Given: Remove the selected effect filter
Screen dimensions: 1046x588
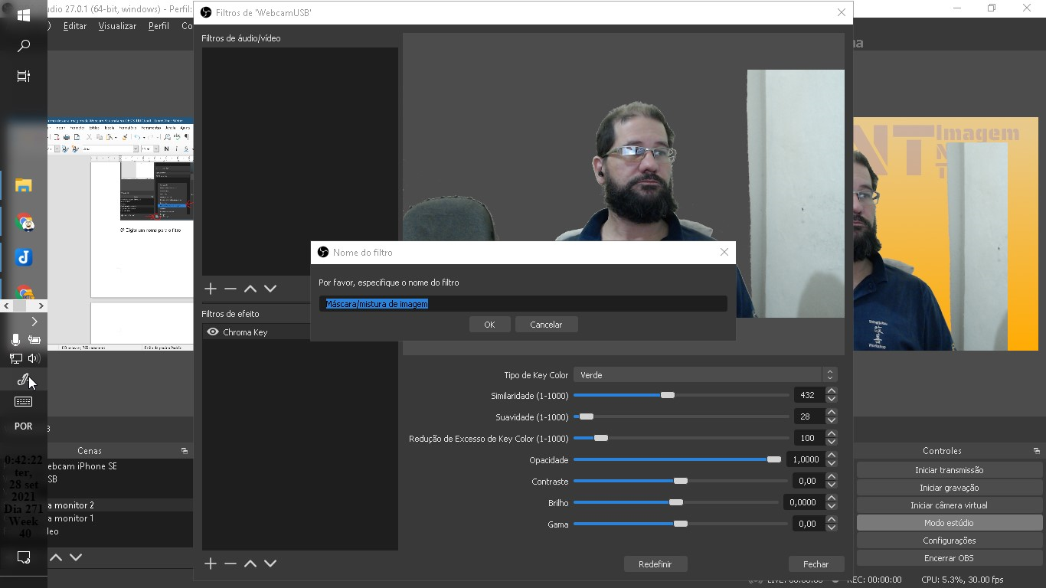Looking at the screenshot, I should 230,563.
